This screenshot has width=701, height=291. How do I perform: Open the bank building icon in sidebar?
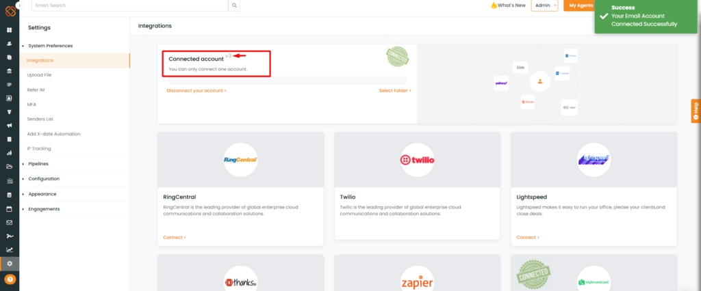10,71
